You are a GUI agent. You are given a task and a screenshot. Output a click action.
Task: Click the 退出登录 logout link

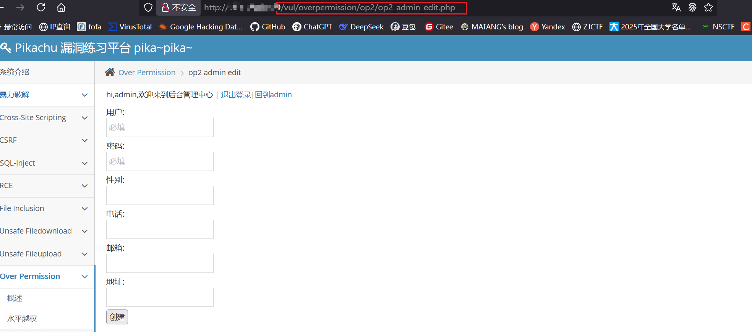(236, 95)
